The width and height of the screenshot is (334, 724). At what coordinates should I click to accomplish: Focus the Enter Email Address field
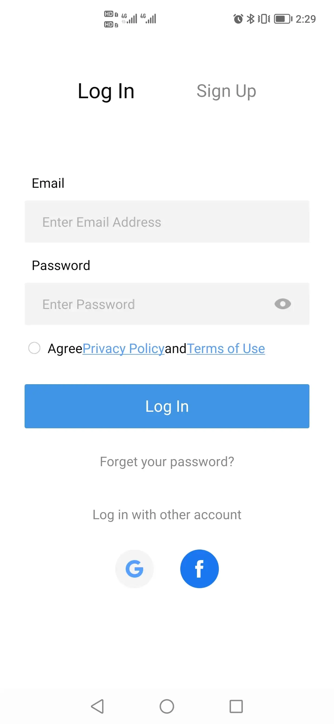[167, 222]
